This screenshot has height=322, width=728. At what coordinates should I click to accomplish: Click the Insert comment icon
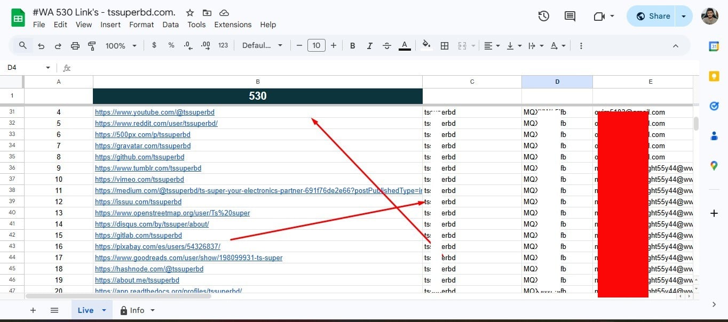tap(569, 16)
